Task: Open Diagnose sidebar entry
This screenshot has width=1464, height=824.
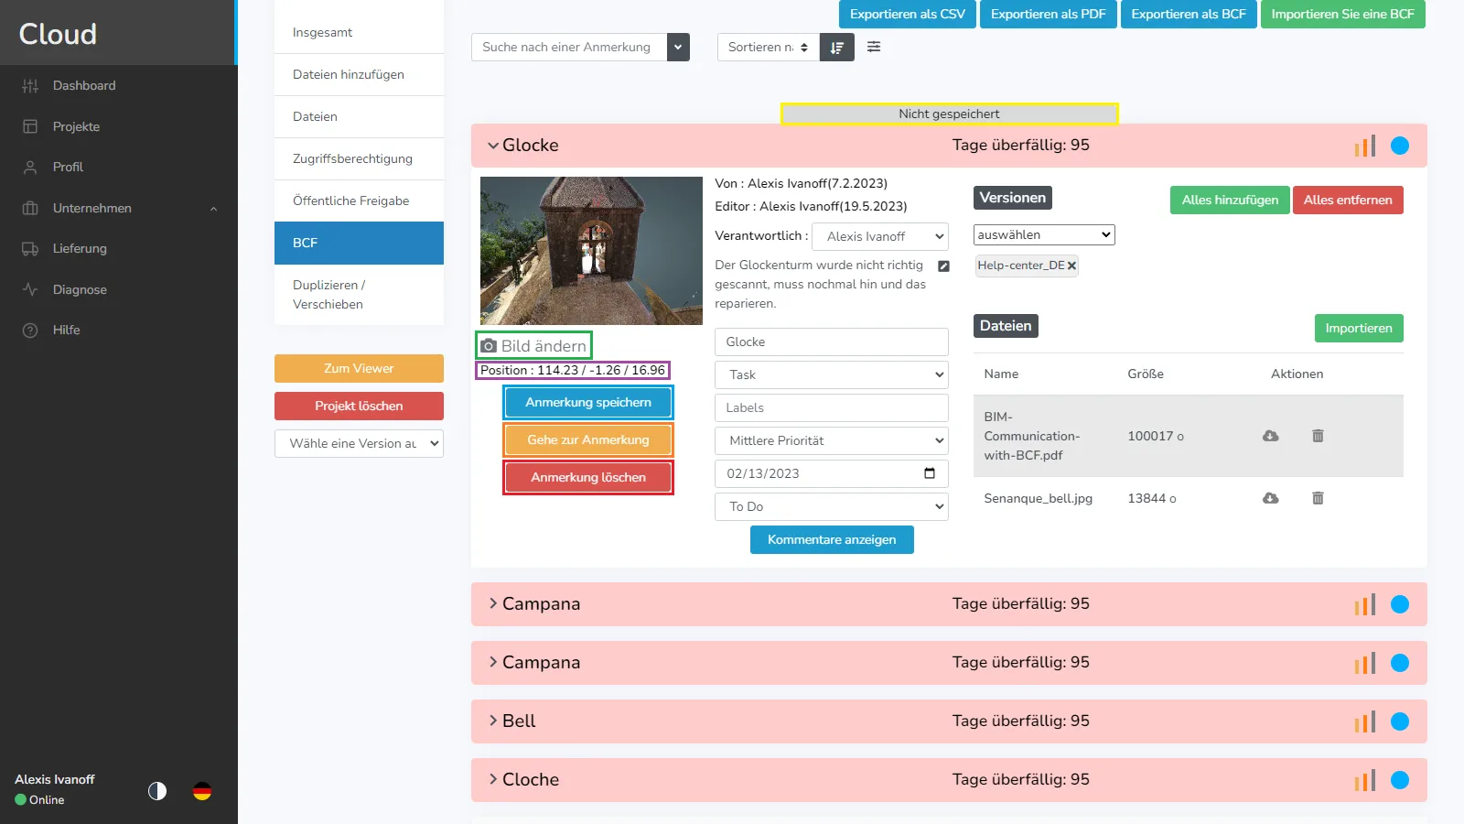Action: pyautogui.click(x=80, y=289)
